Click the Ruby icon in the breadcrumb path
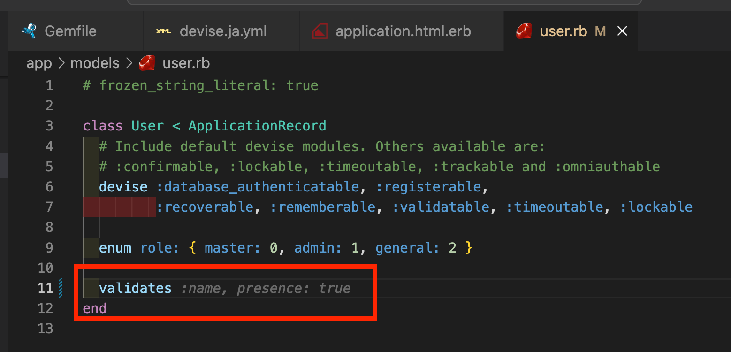This screenshot has height=352, width=731. click(x=147, y=63)
